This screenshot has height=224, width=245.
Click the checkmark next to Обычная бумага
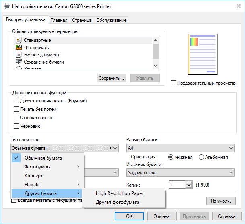pos(16,158)
